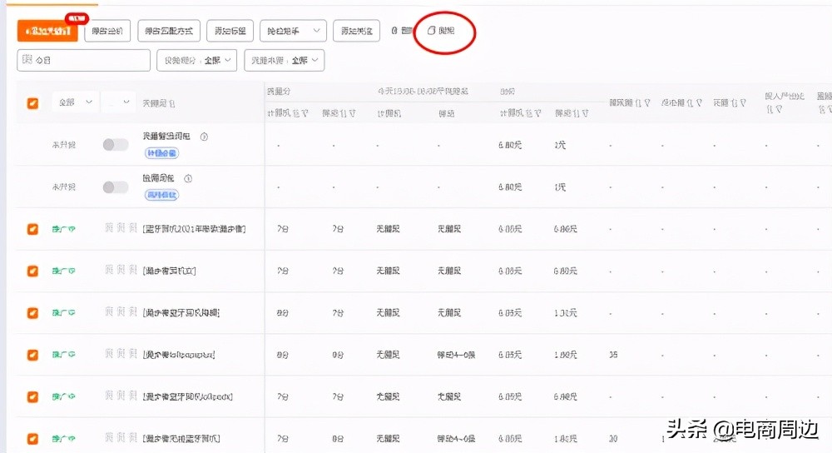
Task: Turn on the switch in the second unpromoted row
Action: tap(116, 187)
